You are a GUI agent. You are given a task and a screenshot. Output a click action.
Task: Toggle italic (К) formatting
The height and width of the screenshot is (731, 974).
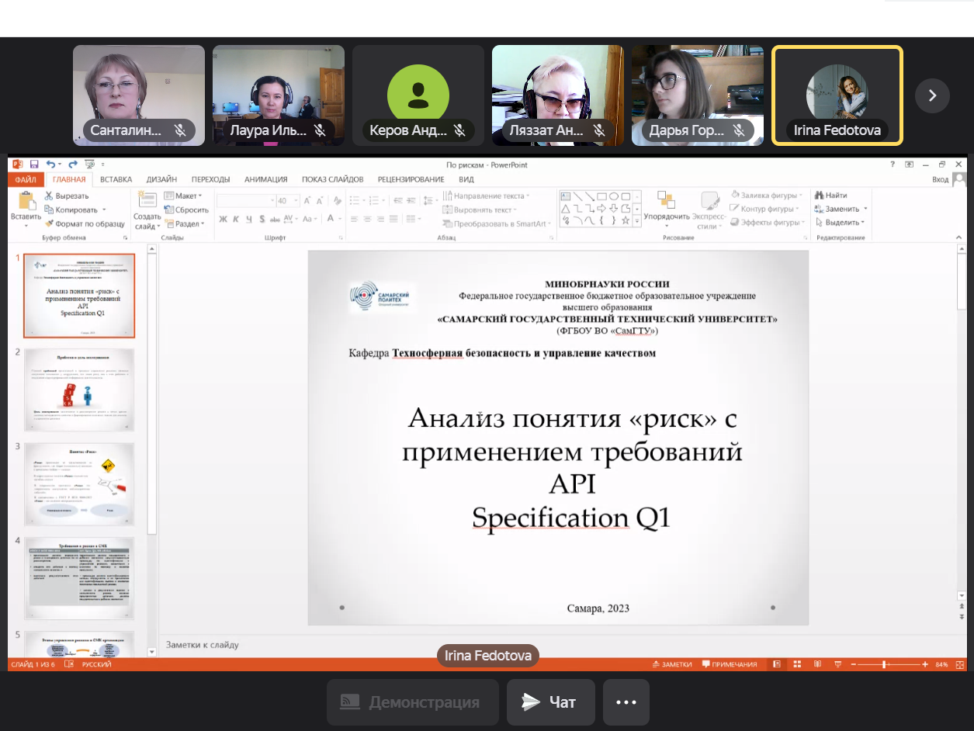[x=236, y=220]
